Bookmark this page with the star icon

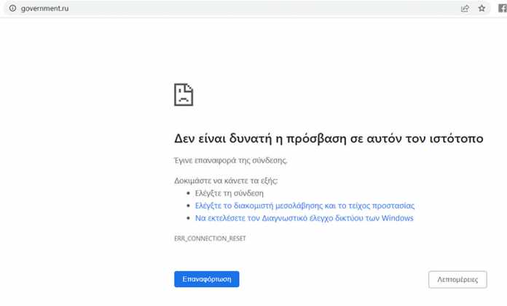point(482,8)
